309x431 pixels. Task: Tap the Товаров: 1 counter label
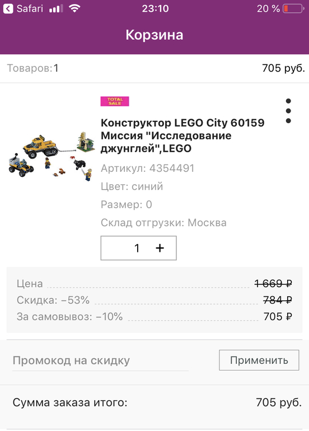point(32,68)
